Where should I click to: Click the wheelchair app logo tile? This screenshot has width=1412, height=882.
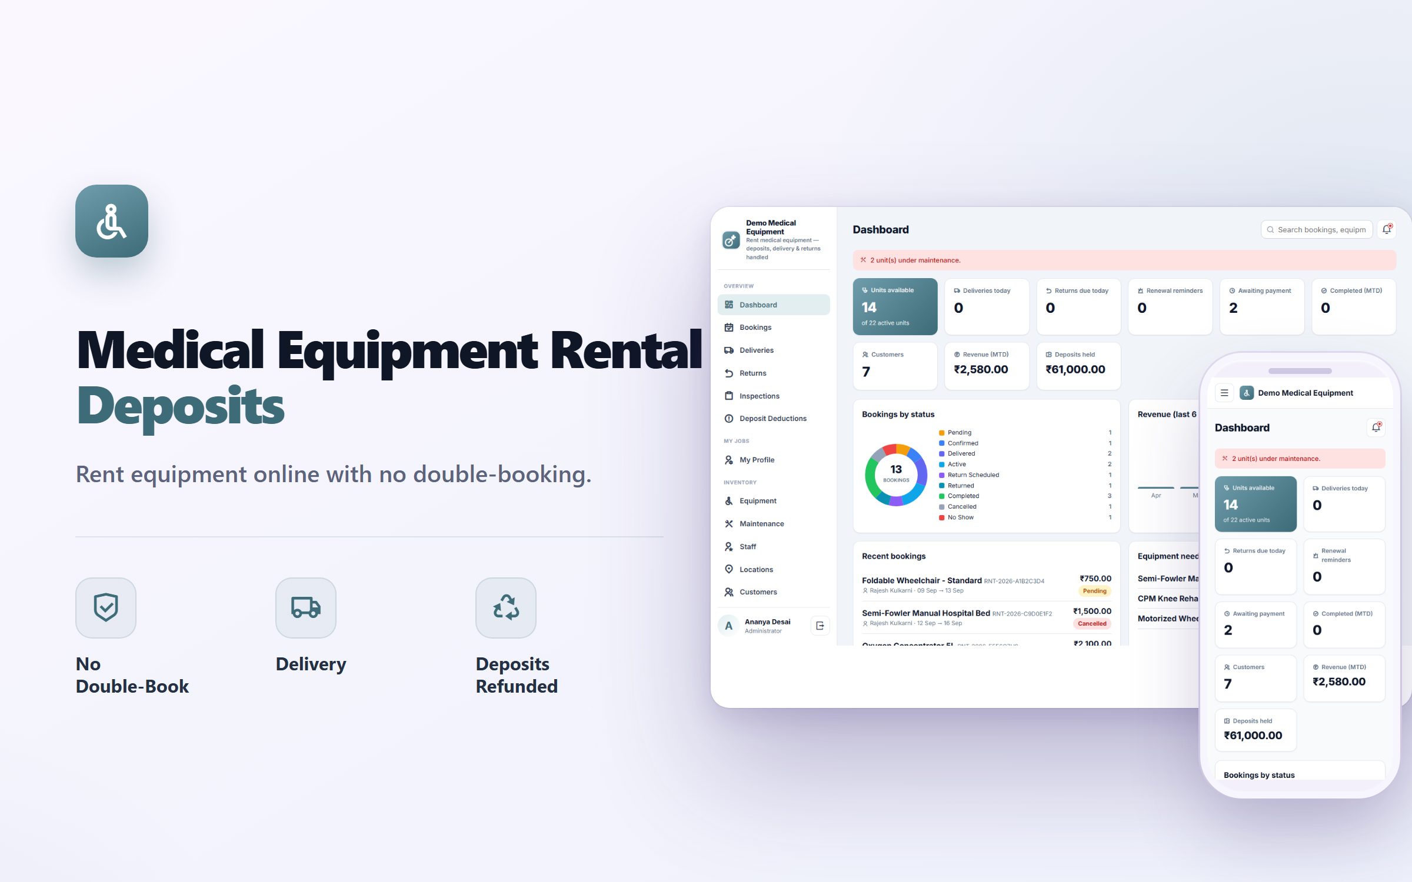coord(112,221)
